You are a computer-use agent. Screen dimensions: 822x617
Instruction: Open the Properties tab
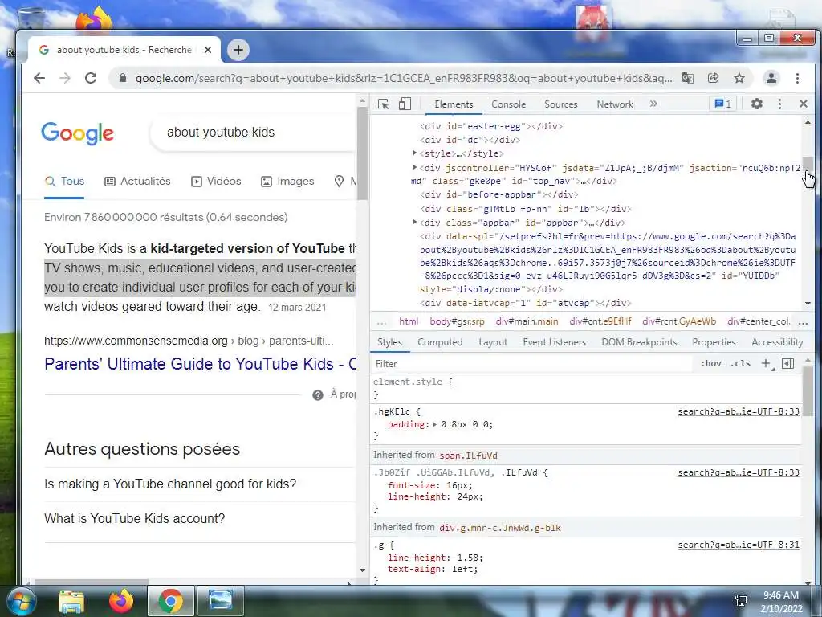(x=714, y=342)
